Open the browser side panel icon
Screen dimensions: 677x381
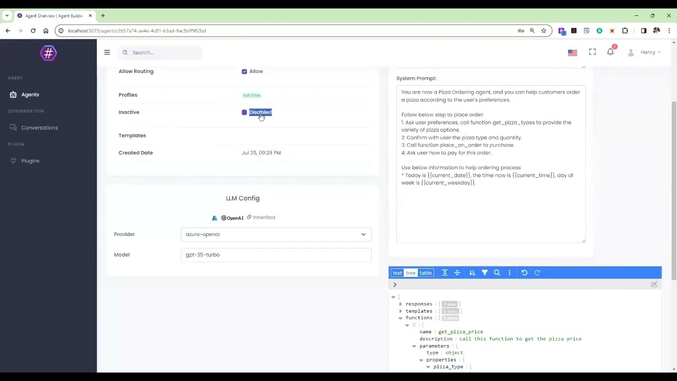point(644,31)
